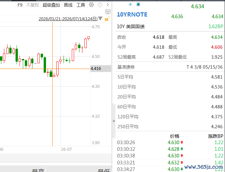225x172 pixels.
Task: Click the 4.30 y-axis price label
Action: pyautogui.click(x=96, y=86)
